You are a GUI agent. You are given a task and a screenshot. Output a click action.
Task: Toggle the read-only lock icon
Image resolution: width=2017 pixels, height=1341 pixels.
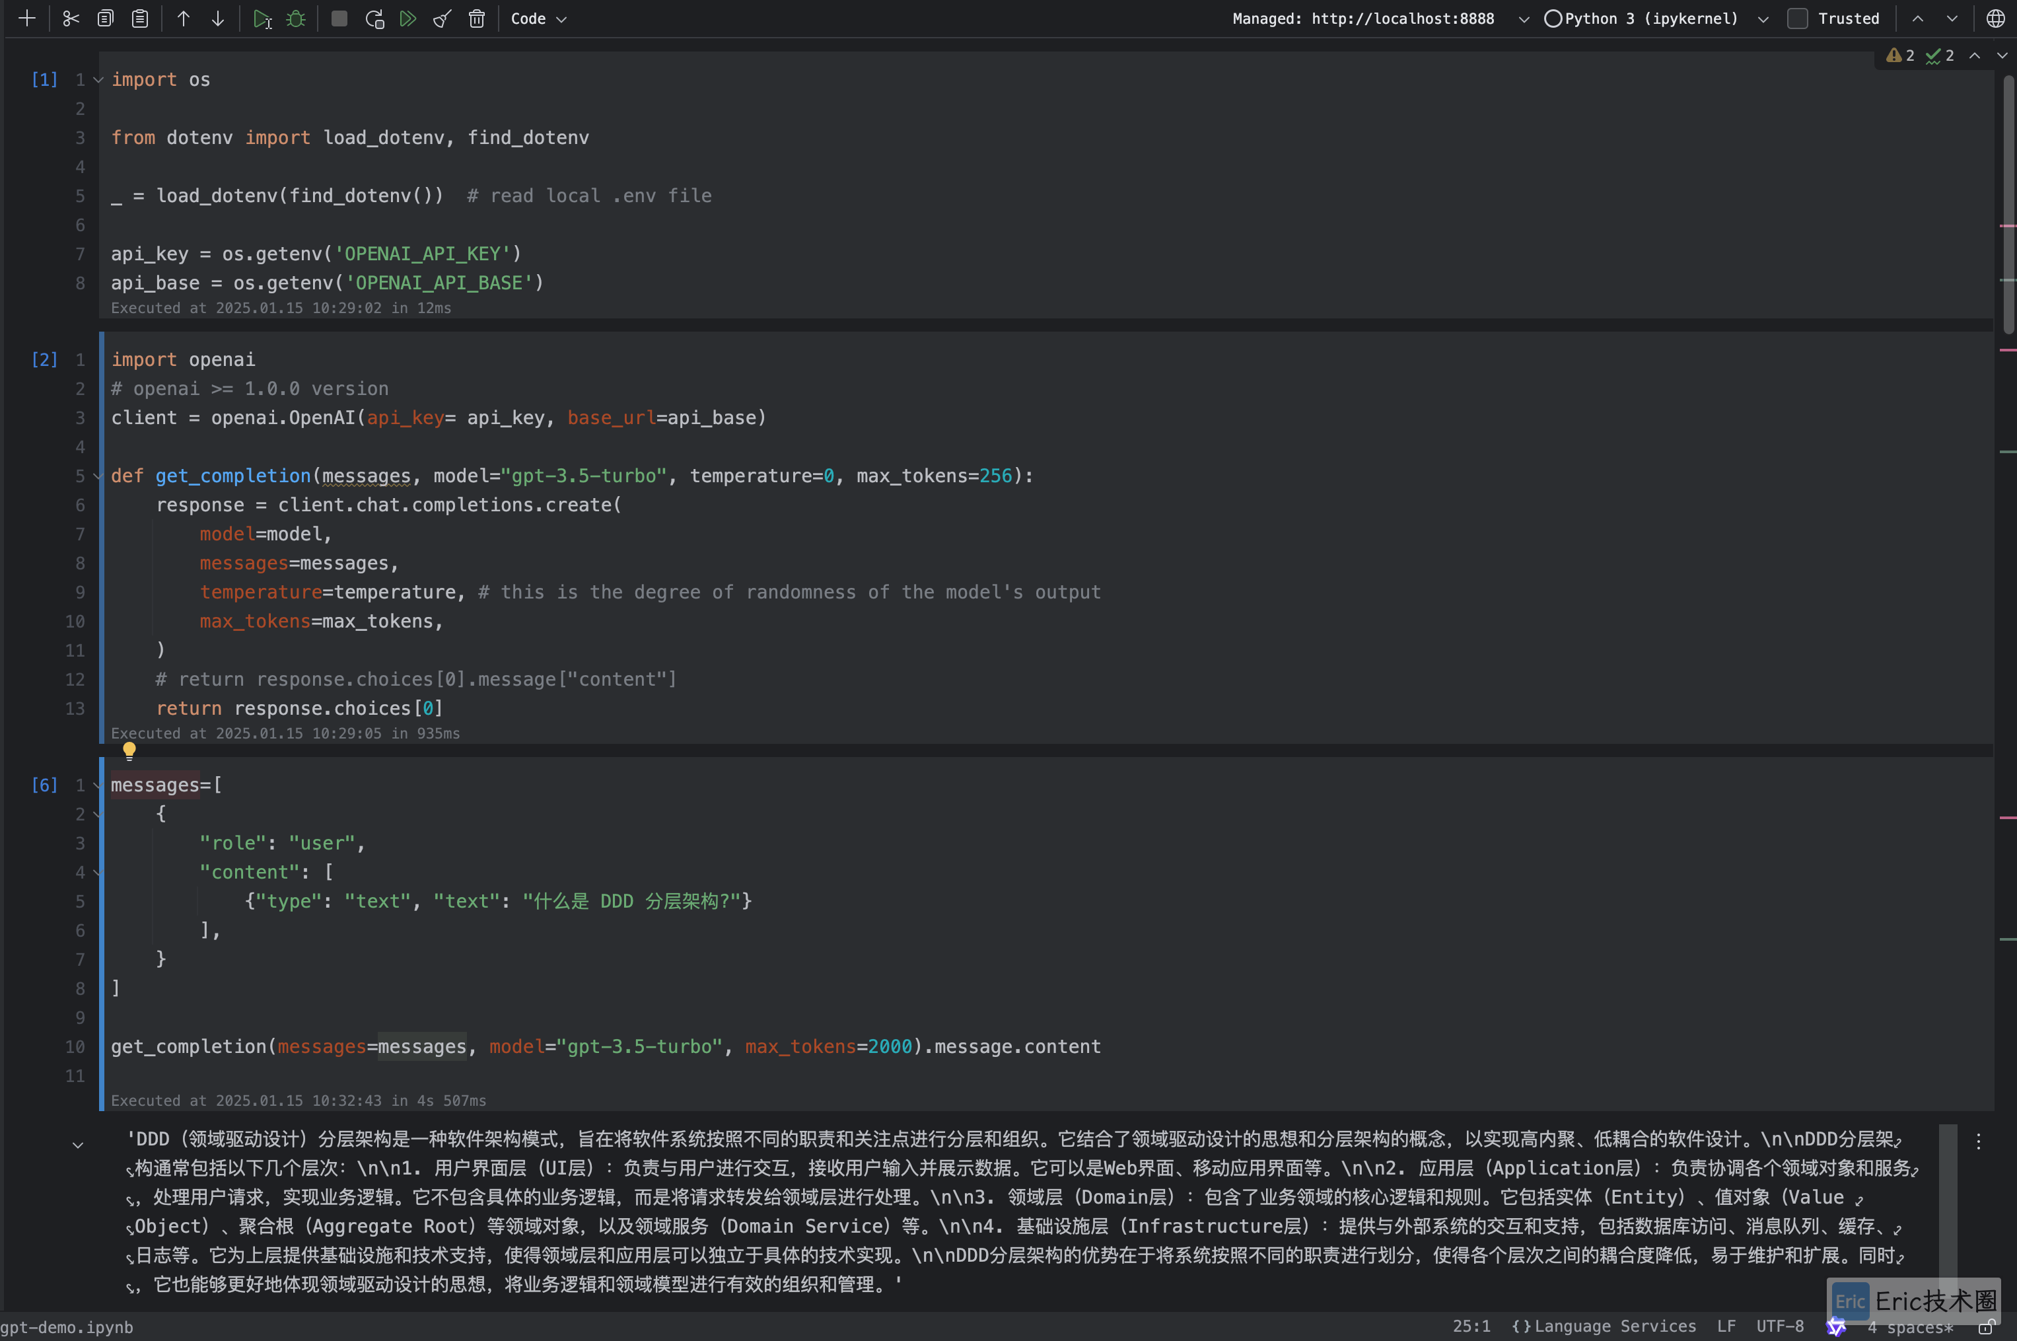[x=1987, y=1327]
